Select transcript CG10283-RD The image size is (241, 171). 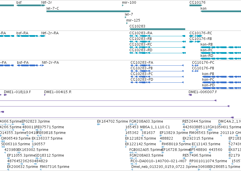(x=141, y=50)
